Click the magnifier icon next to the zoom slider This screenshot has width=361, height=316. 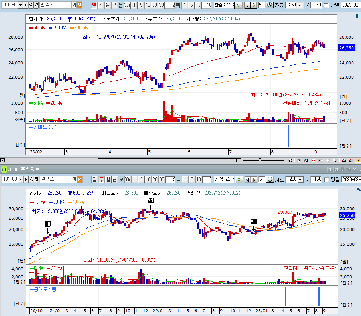point(290,160)
